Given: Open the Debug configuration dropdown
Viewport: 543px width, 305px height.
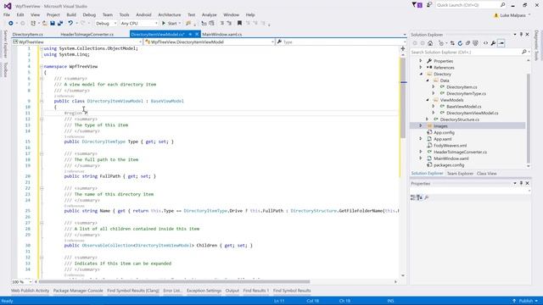Looking at the screenshot, I should [105, 23].
